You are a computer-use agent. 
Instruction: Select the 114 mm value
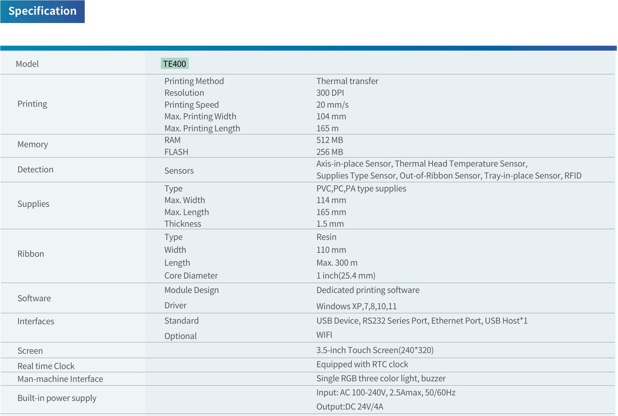point(331,200)
